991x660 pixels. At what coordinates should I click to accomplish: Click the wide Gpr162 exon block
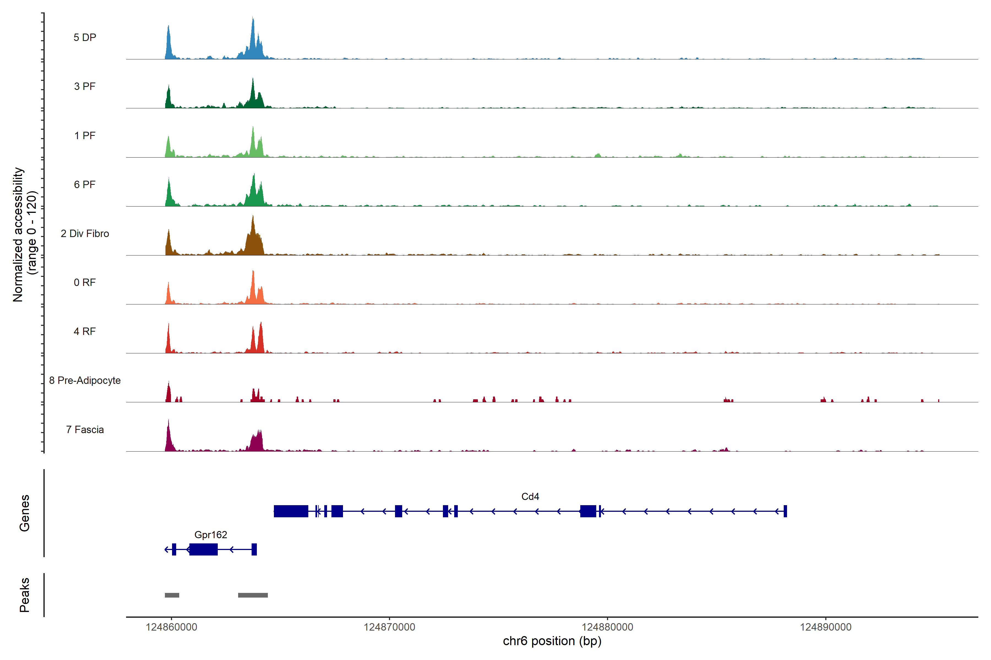pos(203,549)
